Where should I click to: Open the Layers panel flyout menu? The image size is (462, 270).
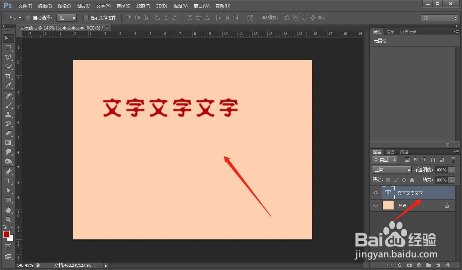tap(456, 152)
